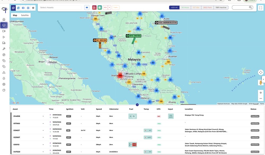265x155 pixels.
Task: Open the view settings gear icon
Action: (33, 8)
